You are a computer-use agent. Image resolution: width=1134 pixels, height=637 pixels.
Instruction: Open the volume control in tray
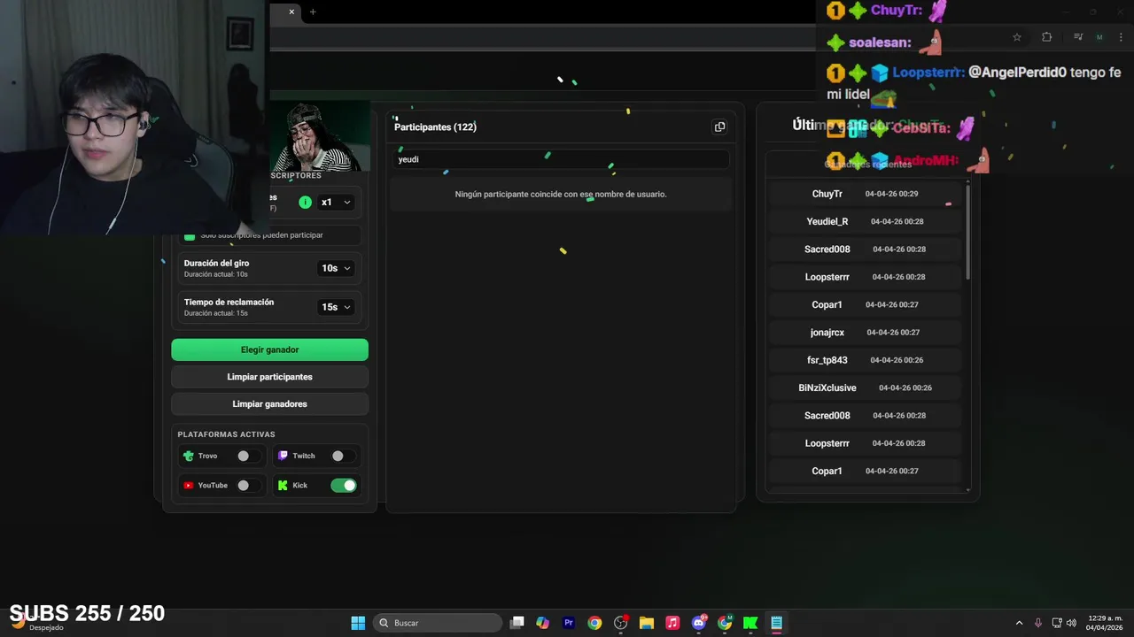coord(1071,623)
